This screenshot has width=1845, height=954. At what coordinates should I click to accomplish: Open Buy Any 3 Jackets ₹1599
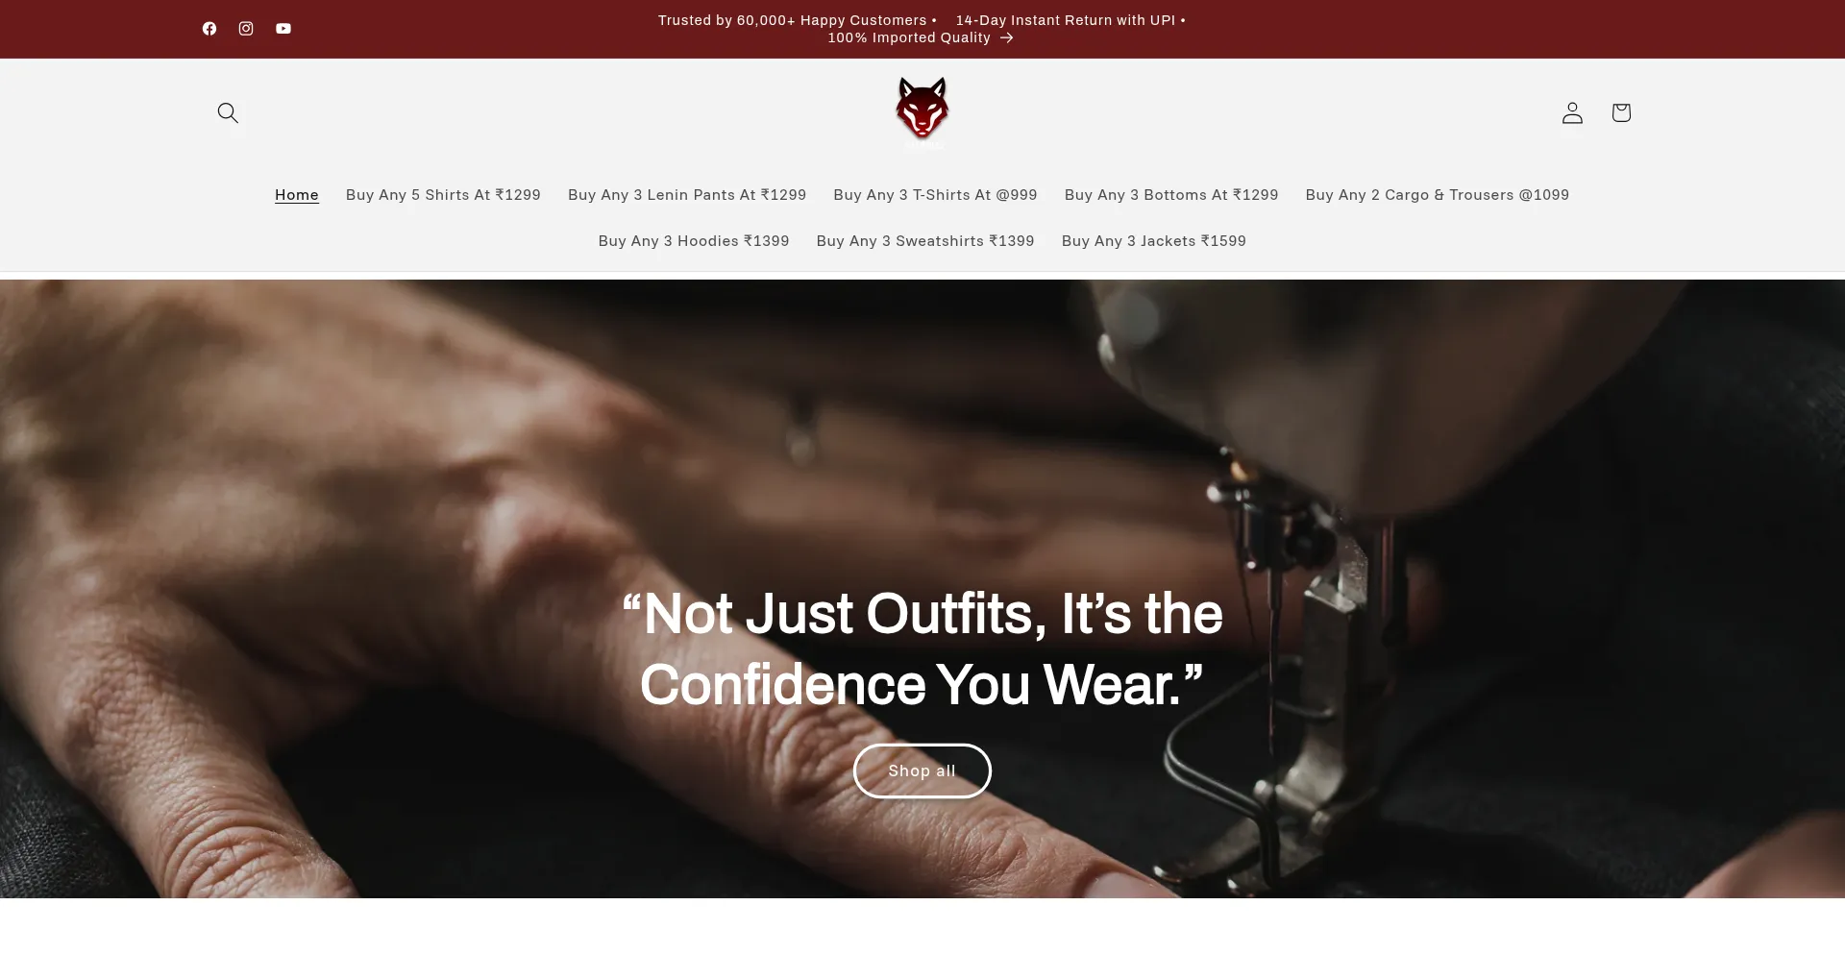pyautogui.click(x=1154, y=241)
